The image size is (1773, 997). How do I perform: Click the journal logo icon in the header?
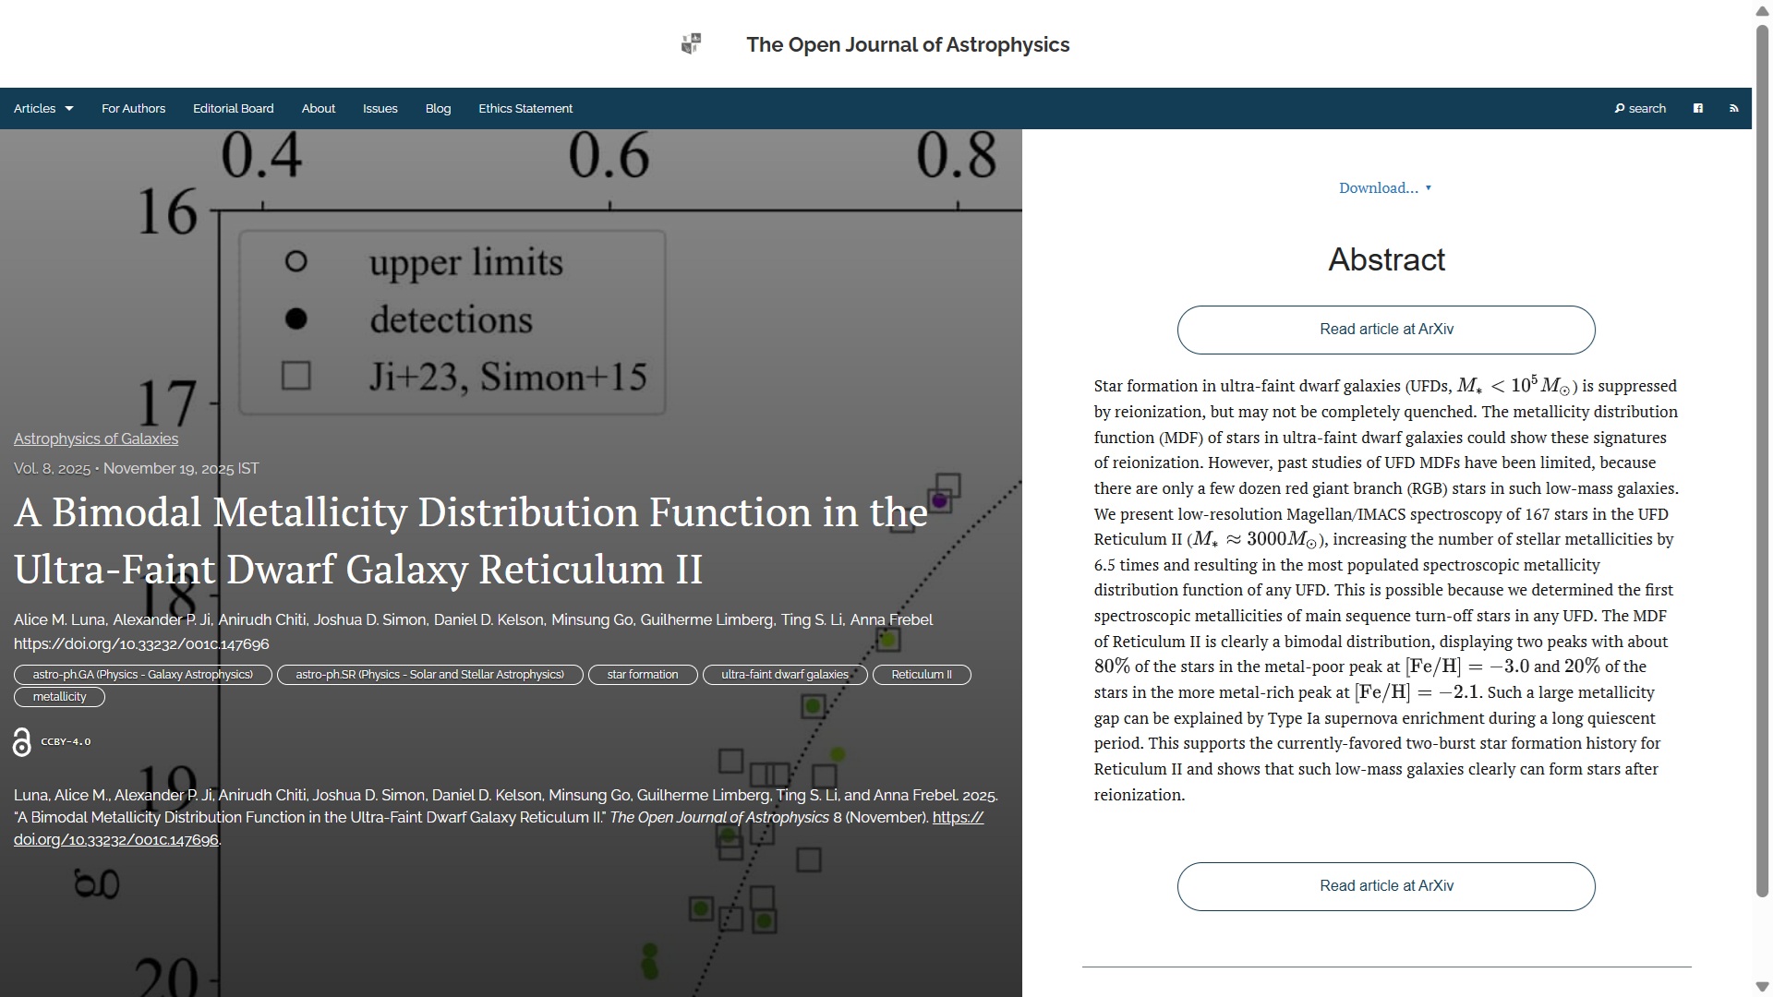point(691,44)
